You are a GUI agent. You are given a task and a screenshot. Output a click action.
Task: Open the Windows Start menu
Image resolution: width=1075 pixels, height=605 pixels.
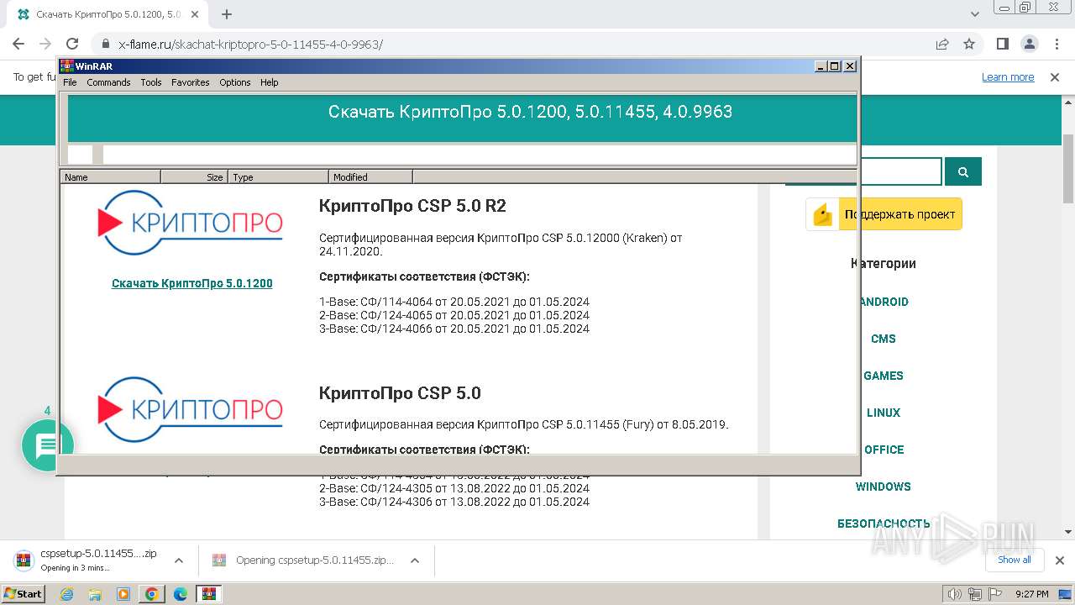tap(24, 593)
